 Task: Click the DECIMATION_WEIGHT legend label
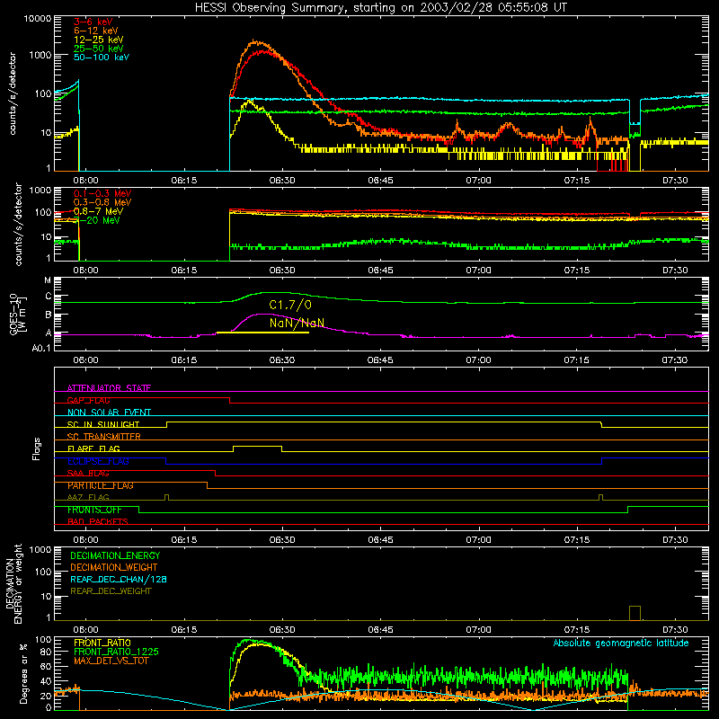click(114, 567)
